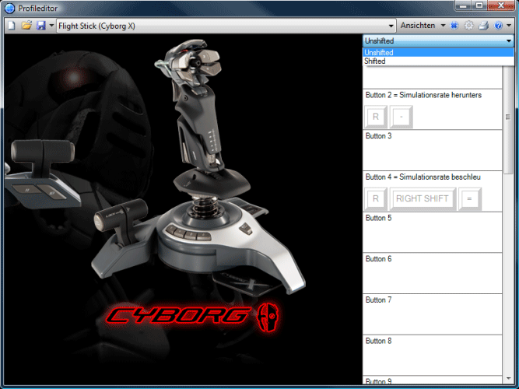The width and height of the screenshot is (519, 389).
Task: Select Shifted from the dropdown list
Action: (375, 61)
